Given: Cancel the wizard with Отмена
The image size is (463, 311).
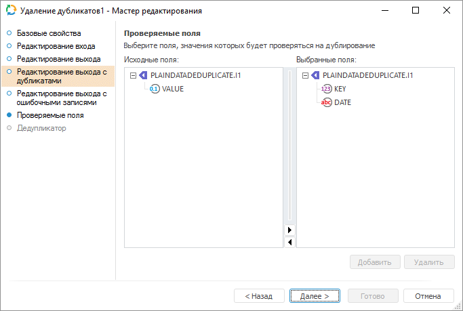Looking at the screenshot, I should point(428,296).
